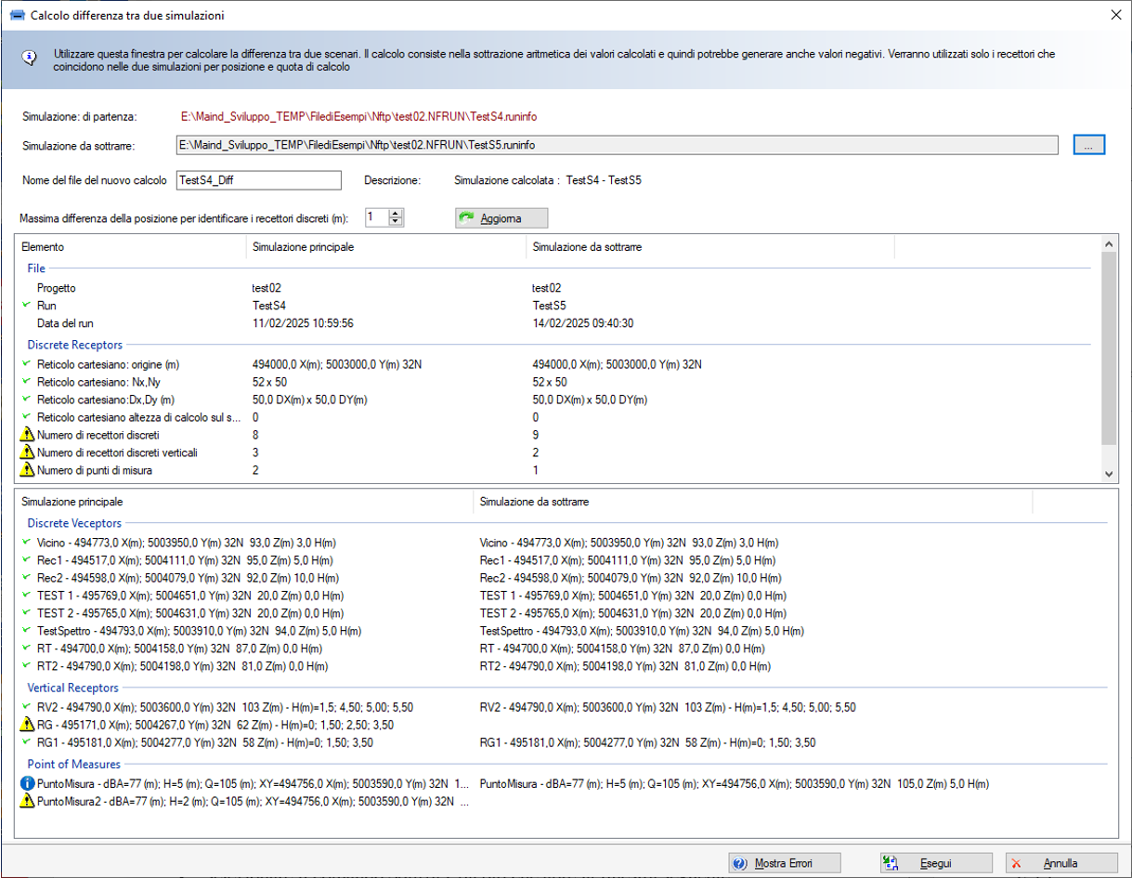
Task: Click check icon beside RT - 494700,0 receptor
Action: 27,649
